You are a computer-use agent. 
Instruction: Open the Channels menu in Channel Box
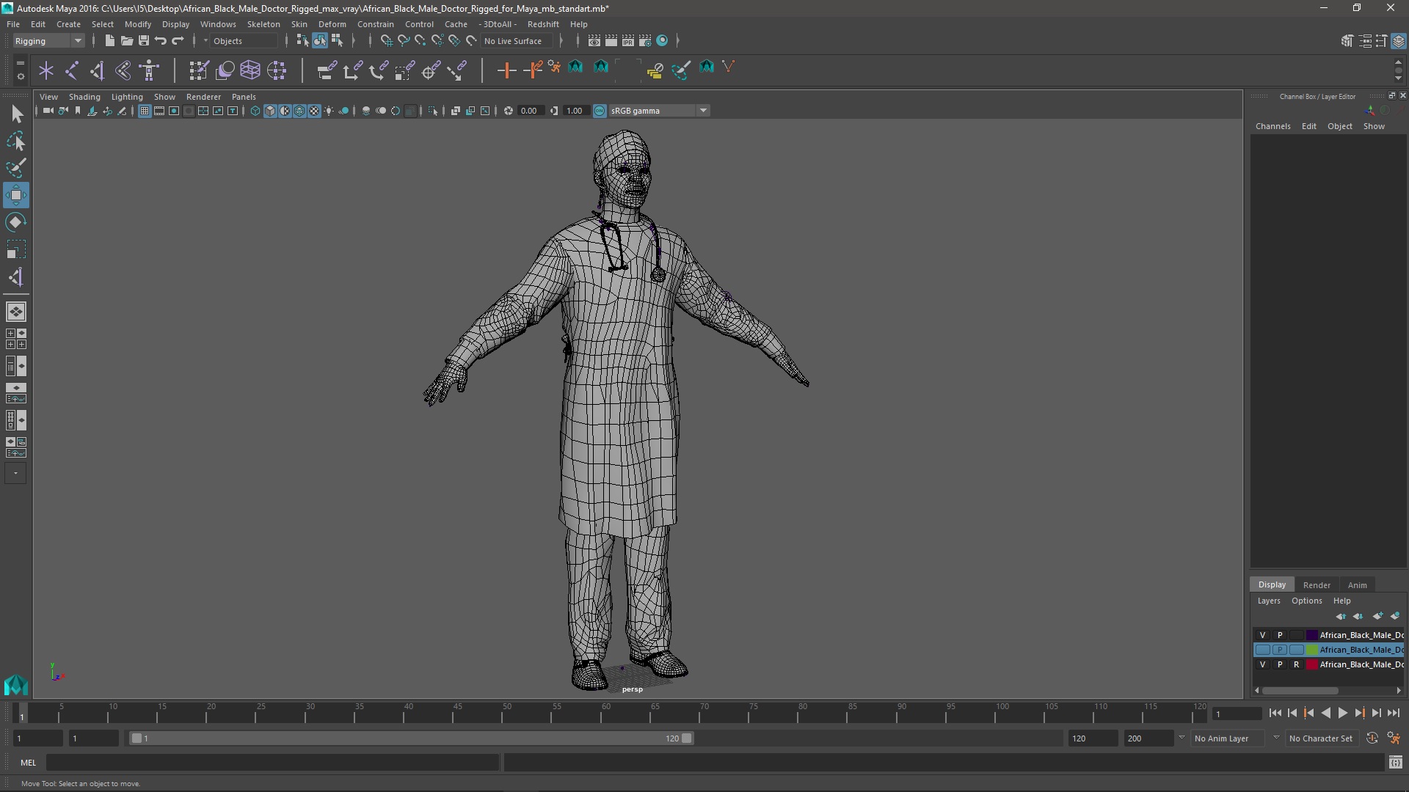click(x=1273, y=126)
